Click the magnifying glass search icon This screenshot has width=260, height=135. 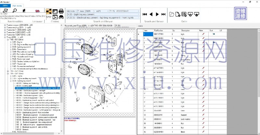(x=15, y=11)
